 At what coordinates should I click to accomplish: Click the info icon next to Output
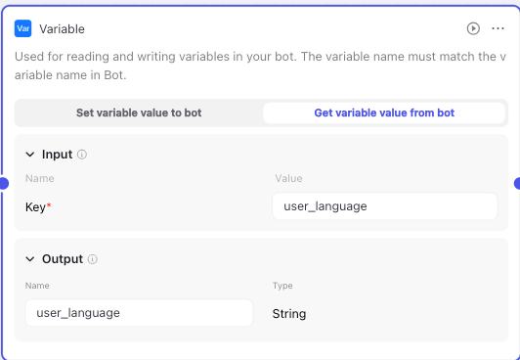[x=92, y=259]
